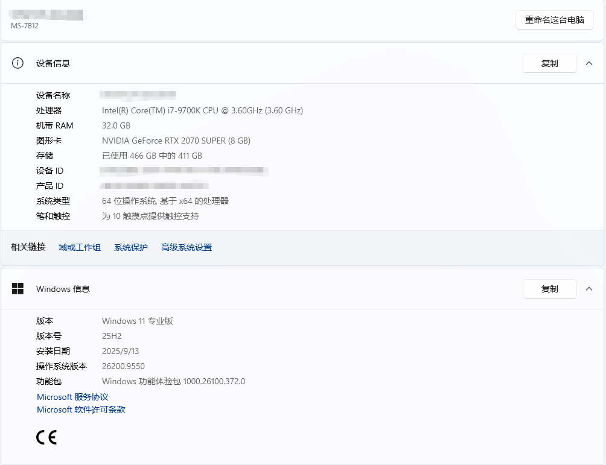
Task: Click the 系统类型 label
Action: (53, 201)
